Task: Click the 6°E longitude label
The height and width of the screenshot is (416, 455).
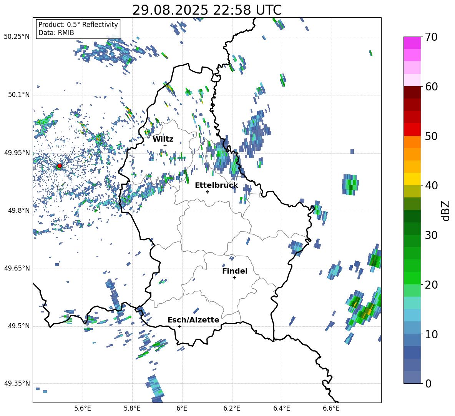Action: (x=182, y=408)
